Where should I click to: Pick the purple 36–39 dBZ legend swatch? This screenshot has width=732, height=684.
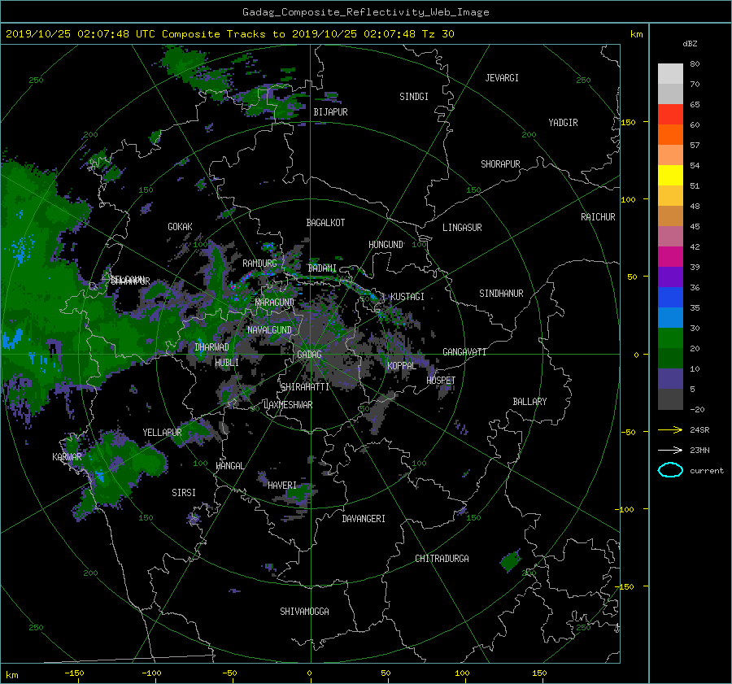(x=670, y=277)
